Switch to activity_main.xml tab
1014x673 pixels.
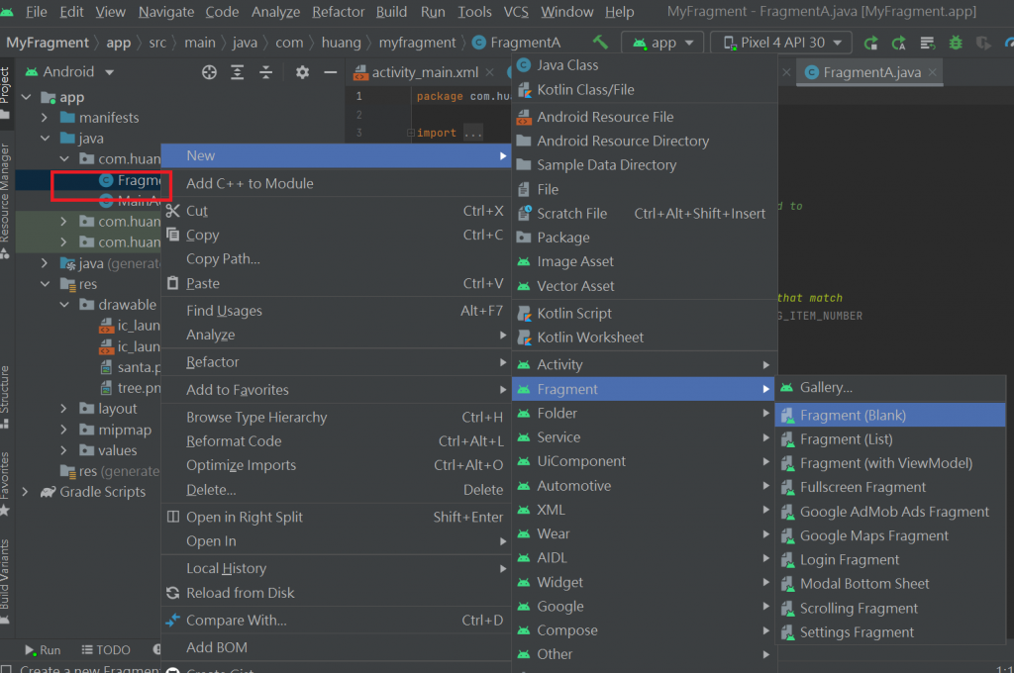[x=424, y=72]
